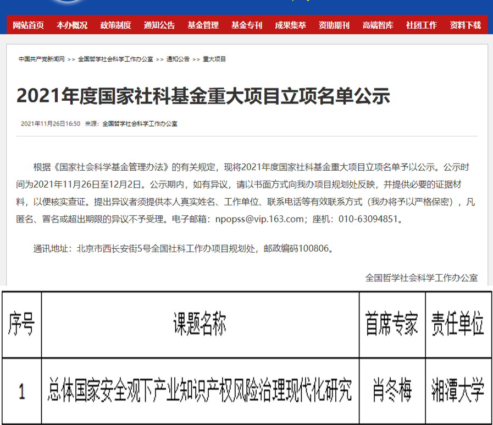Select 基金管理 in the red navigation bar

click(203, 25)
